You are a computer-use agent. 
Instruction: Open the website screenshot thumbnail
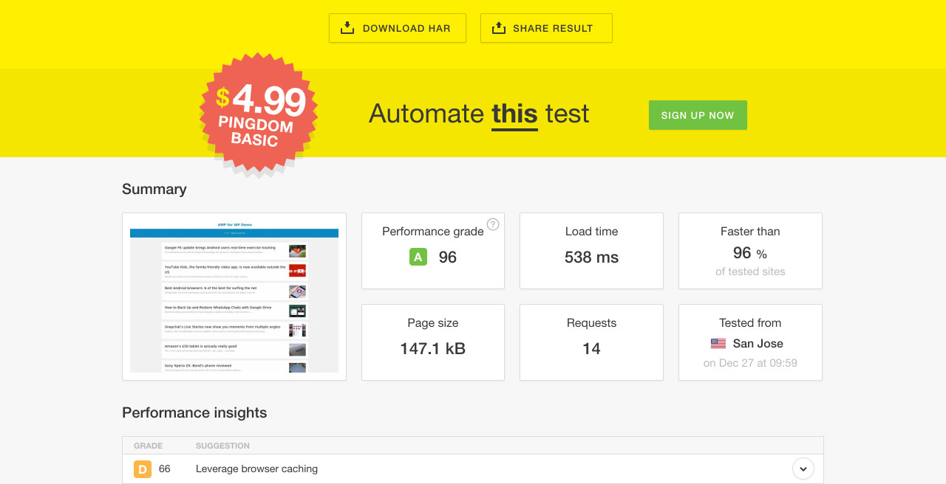234,297
